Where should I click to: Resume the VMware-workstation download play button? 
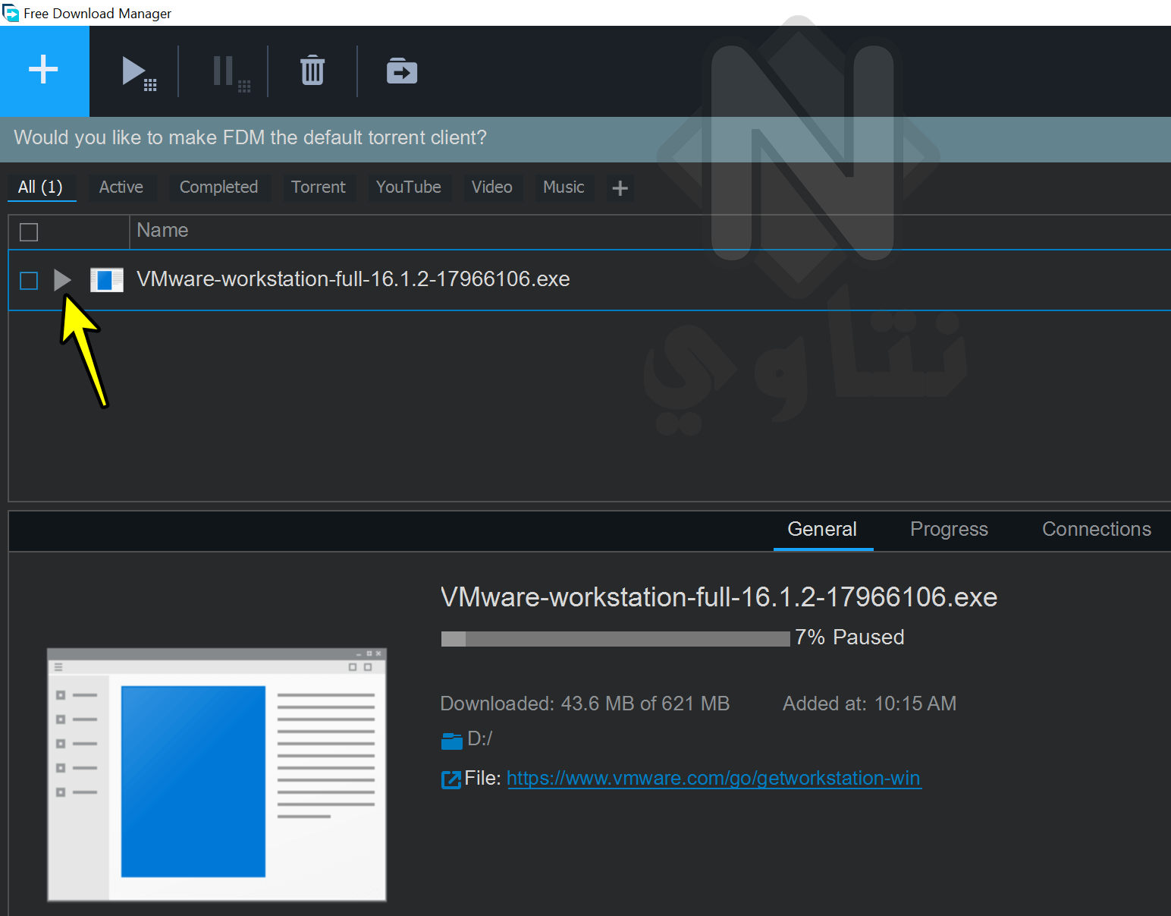62,280
